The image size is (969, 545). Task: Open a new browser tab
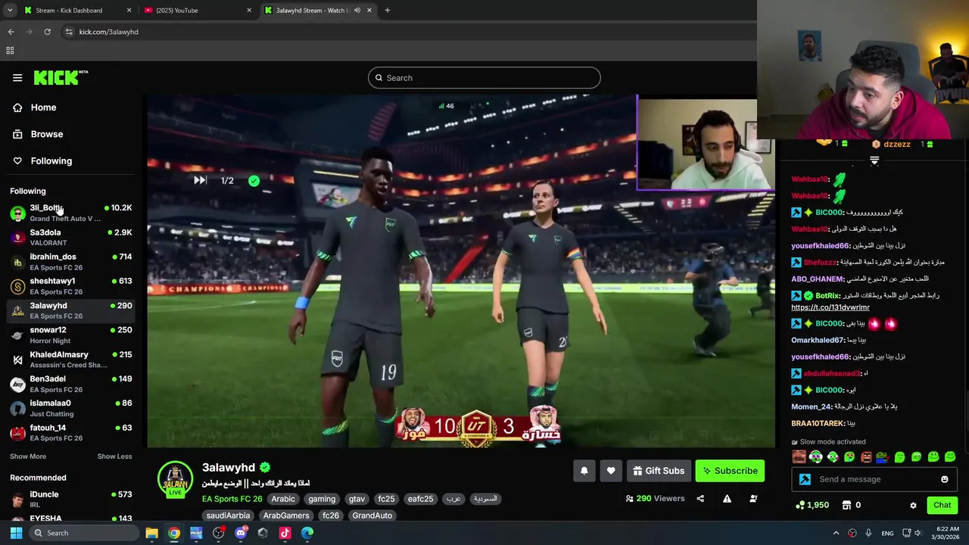[387, 11]
